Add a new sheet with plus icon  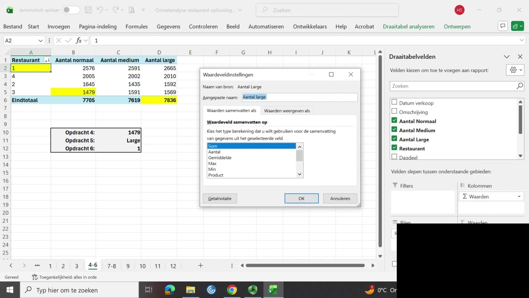200,266
